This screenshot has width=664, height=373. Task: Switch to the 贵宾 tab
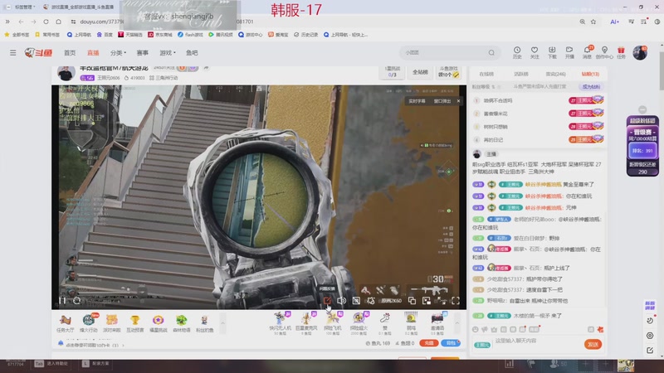(x=555, y=74)
